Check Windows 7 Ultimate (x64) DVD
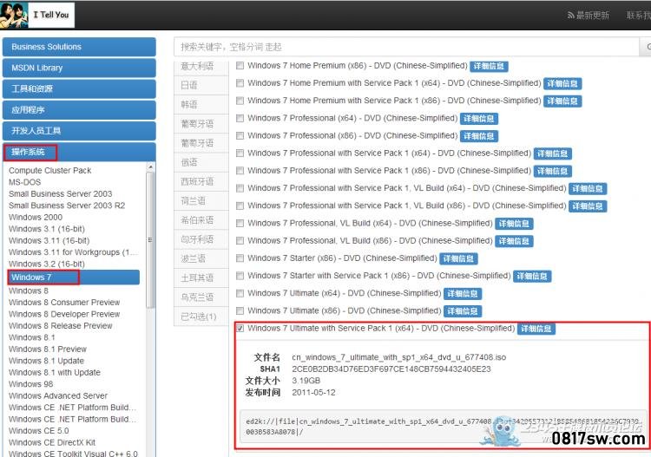Image resolution: width=651 pixels, height=457 pixels. point(240,293)
